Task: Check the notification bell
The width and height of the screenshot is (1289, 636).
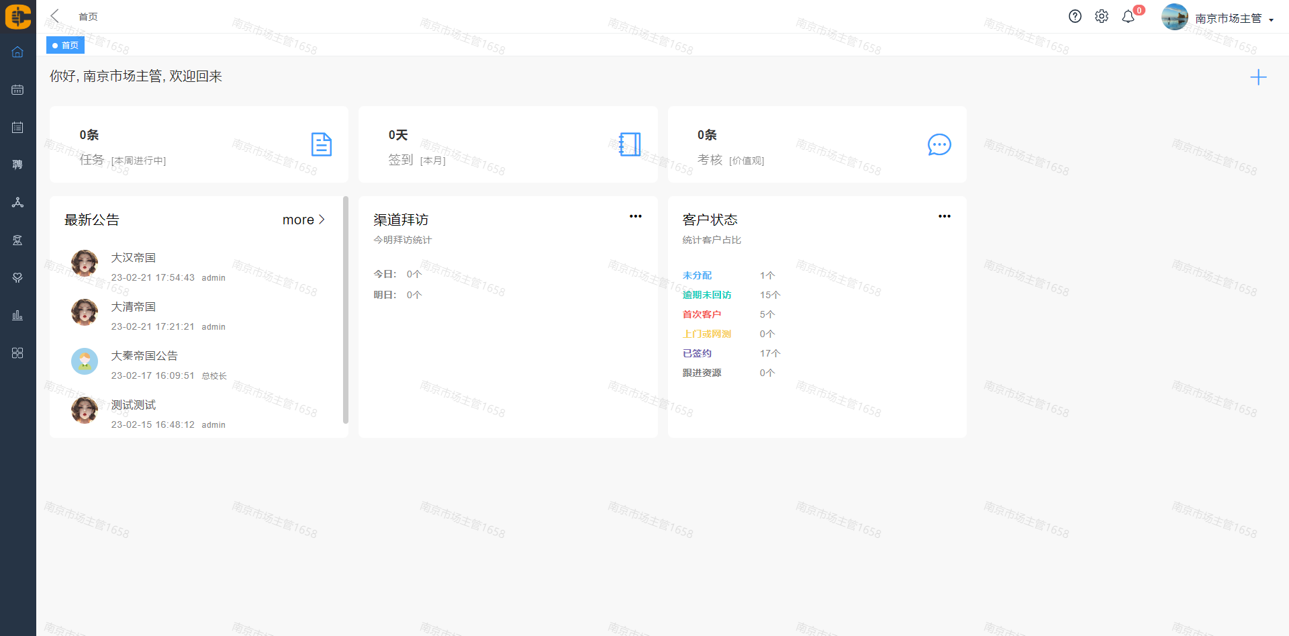Action: (x=1129, y=17)
